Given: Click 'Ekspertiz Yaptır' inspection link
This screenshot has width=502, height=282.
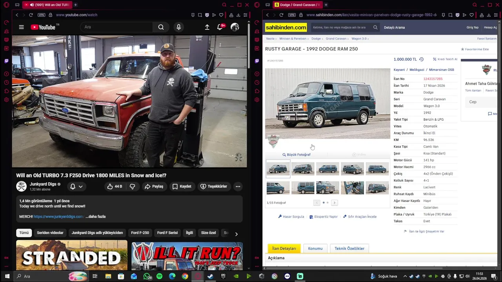Looking at the screenshot, I should click(x=324, y=217).
